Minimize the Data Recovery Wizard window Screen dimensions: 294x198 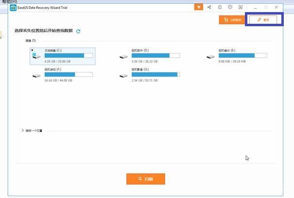256,7
